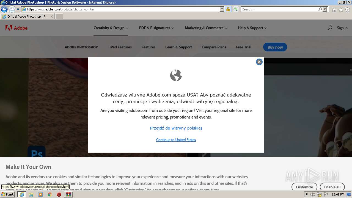352x198 pixels.
Task: Click the 12:49 PM clock
Action: click(x=338, y=194)
